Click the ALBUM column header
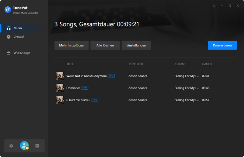The width and height of the screenshot is (244, 157). [180, 64]
